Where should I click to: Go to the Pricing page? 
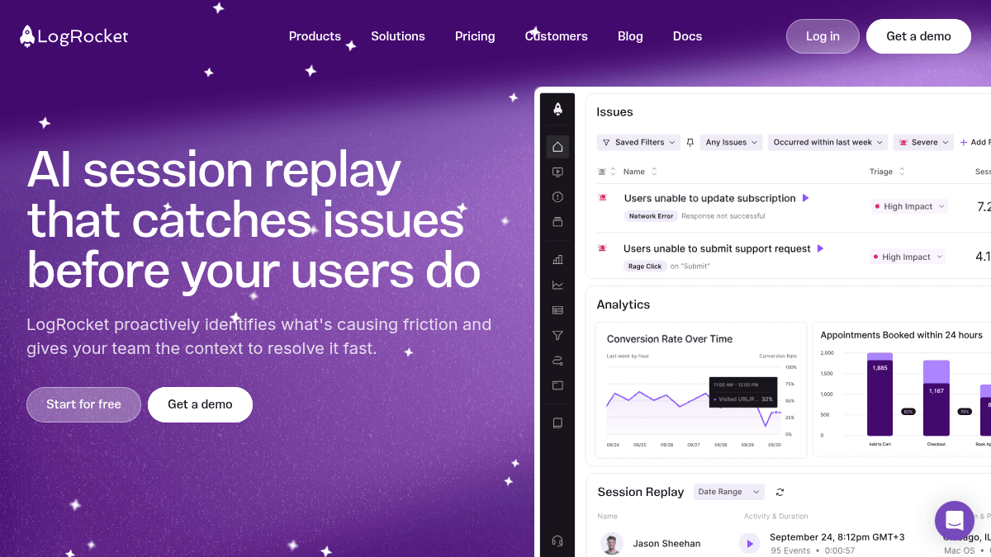tap(475, 36)
